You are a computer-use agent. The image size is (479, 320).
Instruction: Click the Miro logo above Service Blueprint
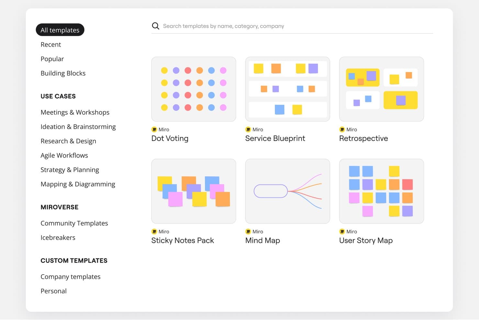click(x=248, y=129)
